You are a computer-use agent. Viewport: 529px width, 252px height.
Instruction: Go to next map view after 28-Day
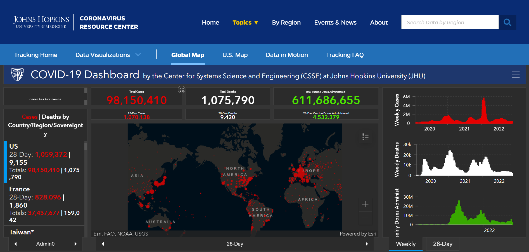click(367, 244)
